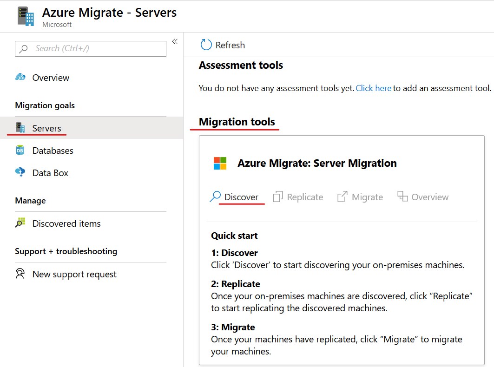Click the 'Quick start' heading
Image resolution: width=494 pixels, height=367 pixels.
point(234,236)
